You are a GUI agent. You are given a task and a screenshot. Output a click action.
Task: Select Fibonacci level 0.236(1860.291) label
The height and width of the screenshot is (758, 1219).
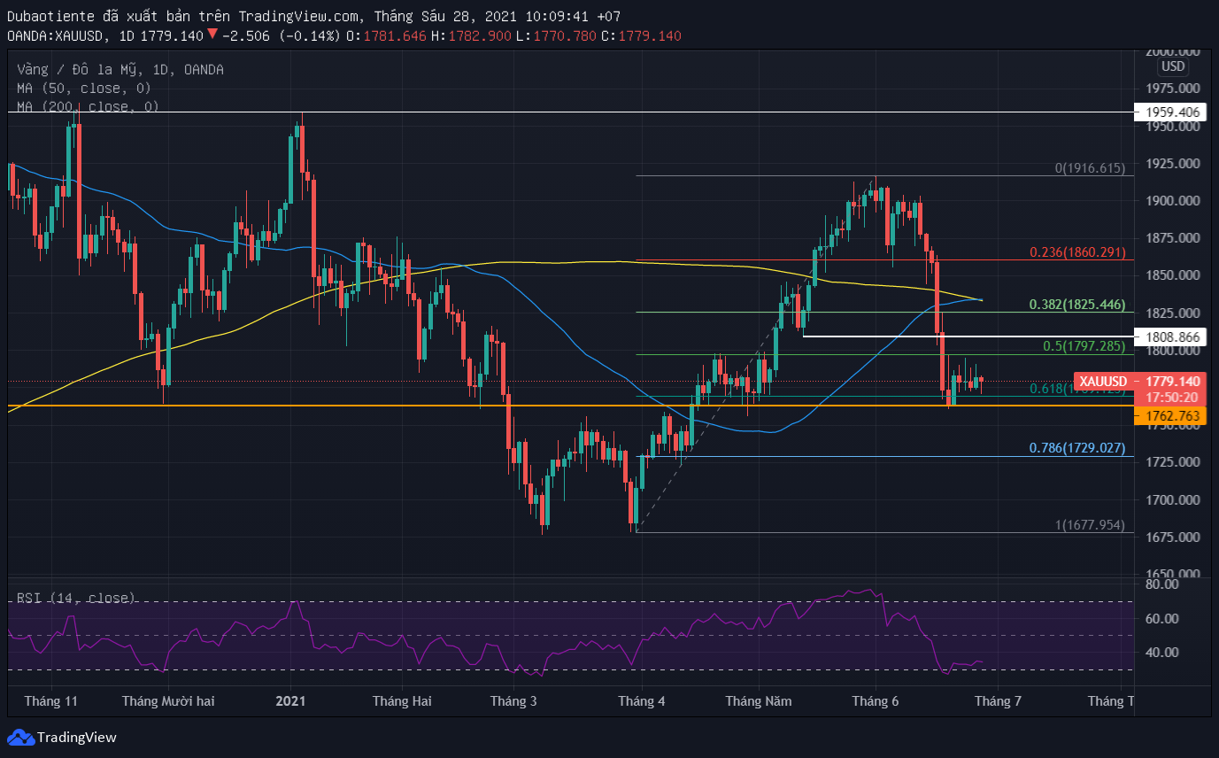tap(1077, 252)
